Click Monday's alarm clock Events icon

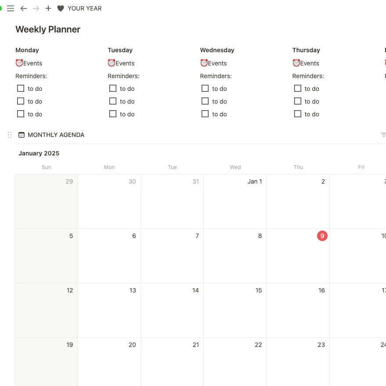[x=19, y=63]
